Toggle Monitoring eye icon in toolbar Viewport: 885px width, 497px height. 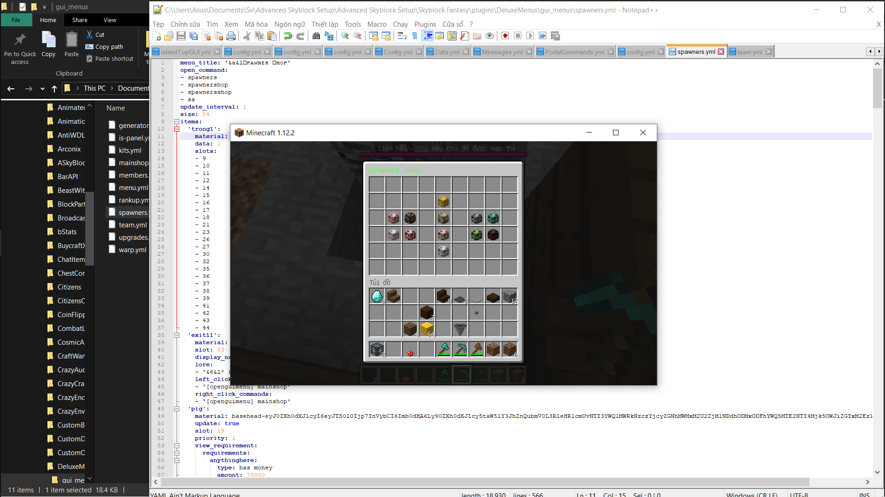tap(490, 36)
